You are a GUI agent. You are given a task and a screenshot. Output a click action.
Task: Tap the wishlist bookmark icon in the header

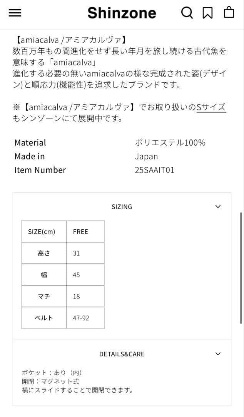[x=208, y=12]
